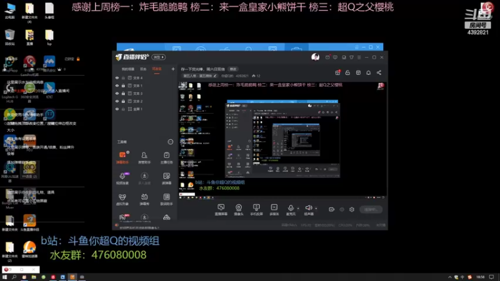Toggle the lock on the 文本 2 layer
This screenshot has height=281, width=500.
tap(123, 101)
